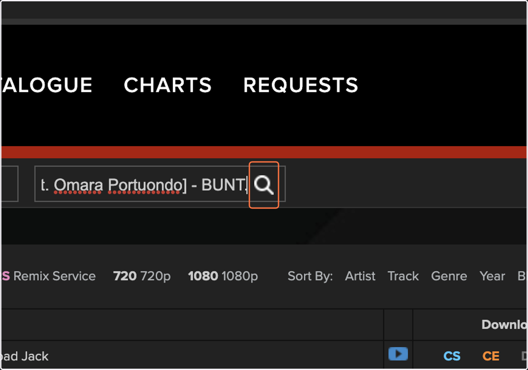This screenshot has height=370, width=528.
Task: Open the CHARTS menu
Action: (x=168, y=85)
